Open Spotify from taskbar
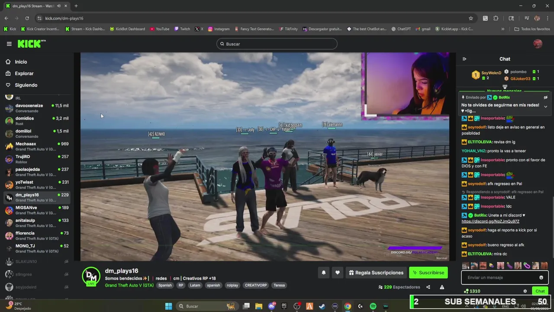This screenshot has width=554, height=312. tap(373, 306)
